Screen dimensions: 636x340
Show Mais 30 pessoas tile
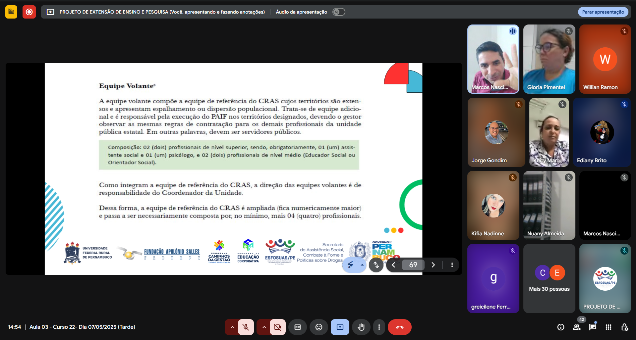pyautogui.click(x=549, y=278)
